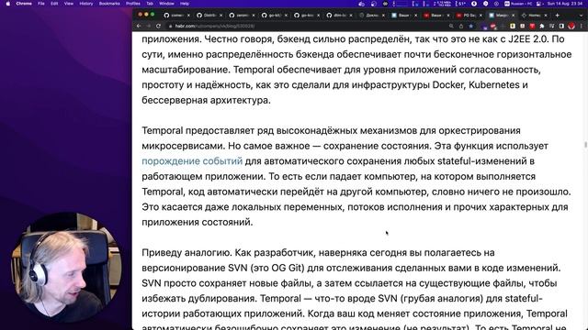
Task: Open Chrome three-dot menu
Action: click(x=582, y=26)
